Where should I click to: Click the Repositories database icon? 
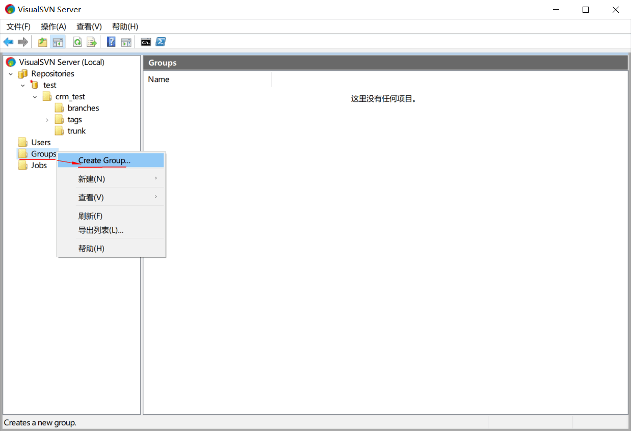point(23,74)
